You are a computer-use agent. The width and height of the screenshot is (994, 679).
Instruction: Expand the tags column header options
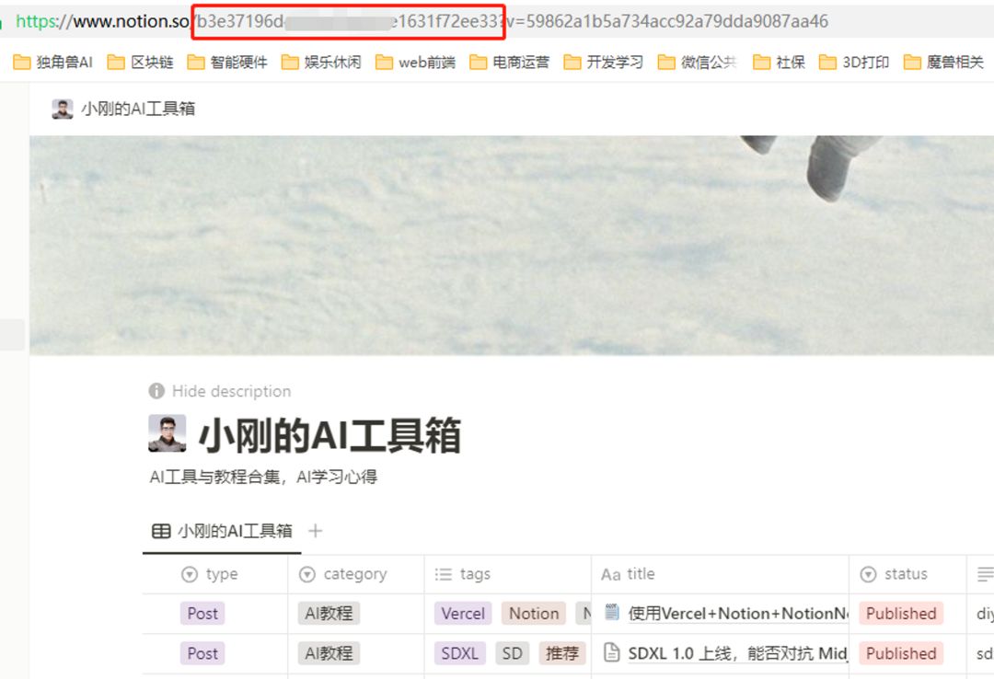point(474,574)
